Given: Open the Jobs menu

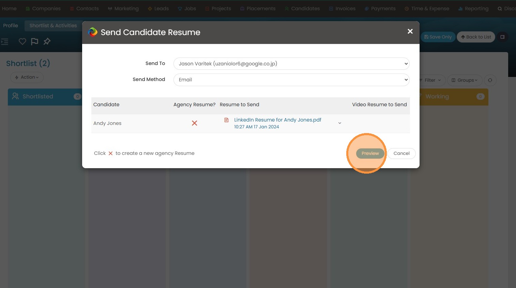Looking at the screenshot, I should [187, 9].
